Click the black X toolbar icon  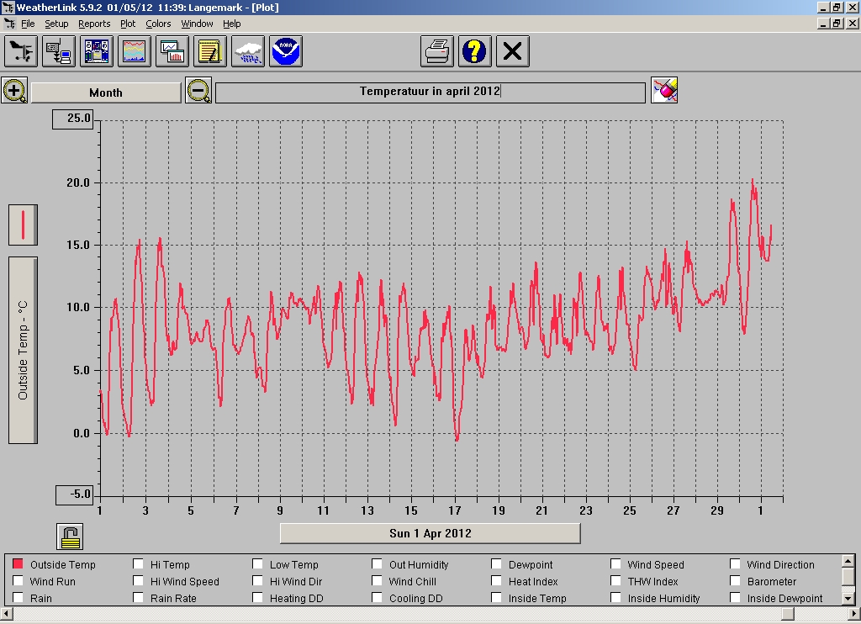point(513,51)
